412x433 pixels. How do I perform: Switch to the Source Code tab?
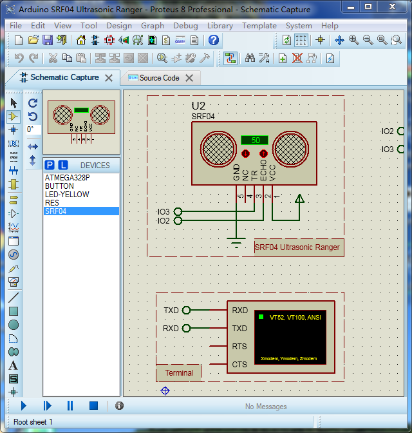click(x=159, y=78)
